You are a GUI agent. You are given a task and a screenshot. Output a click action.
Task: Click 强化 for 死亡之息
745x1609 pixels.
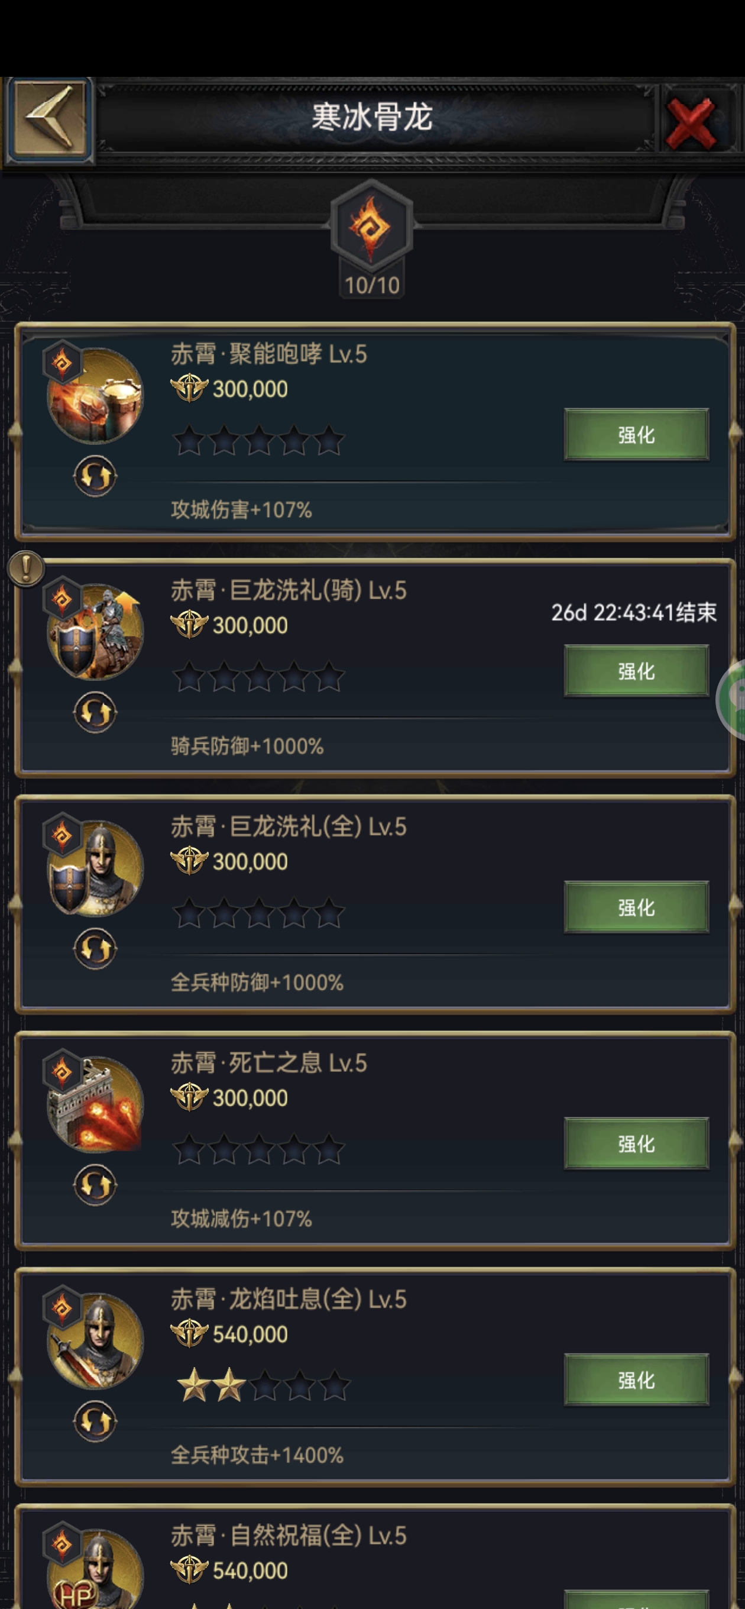click(x=636, y=1143)
